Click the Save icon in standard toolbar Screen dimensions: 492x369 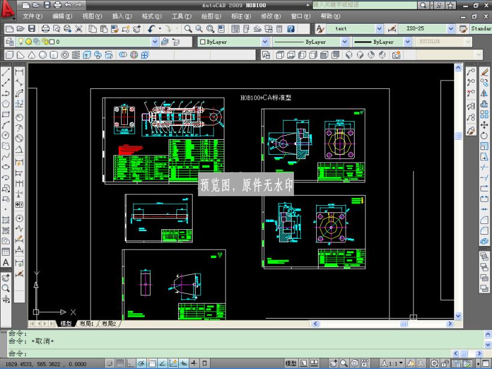point(32,29)
